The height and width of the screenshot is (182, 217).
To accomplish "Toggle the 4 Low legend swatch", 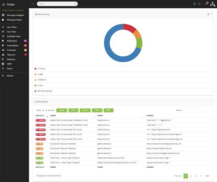I will pyautogui.click(x=35, y=86).
